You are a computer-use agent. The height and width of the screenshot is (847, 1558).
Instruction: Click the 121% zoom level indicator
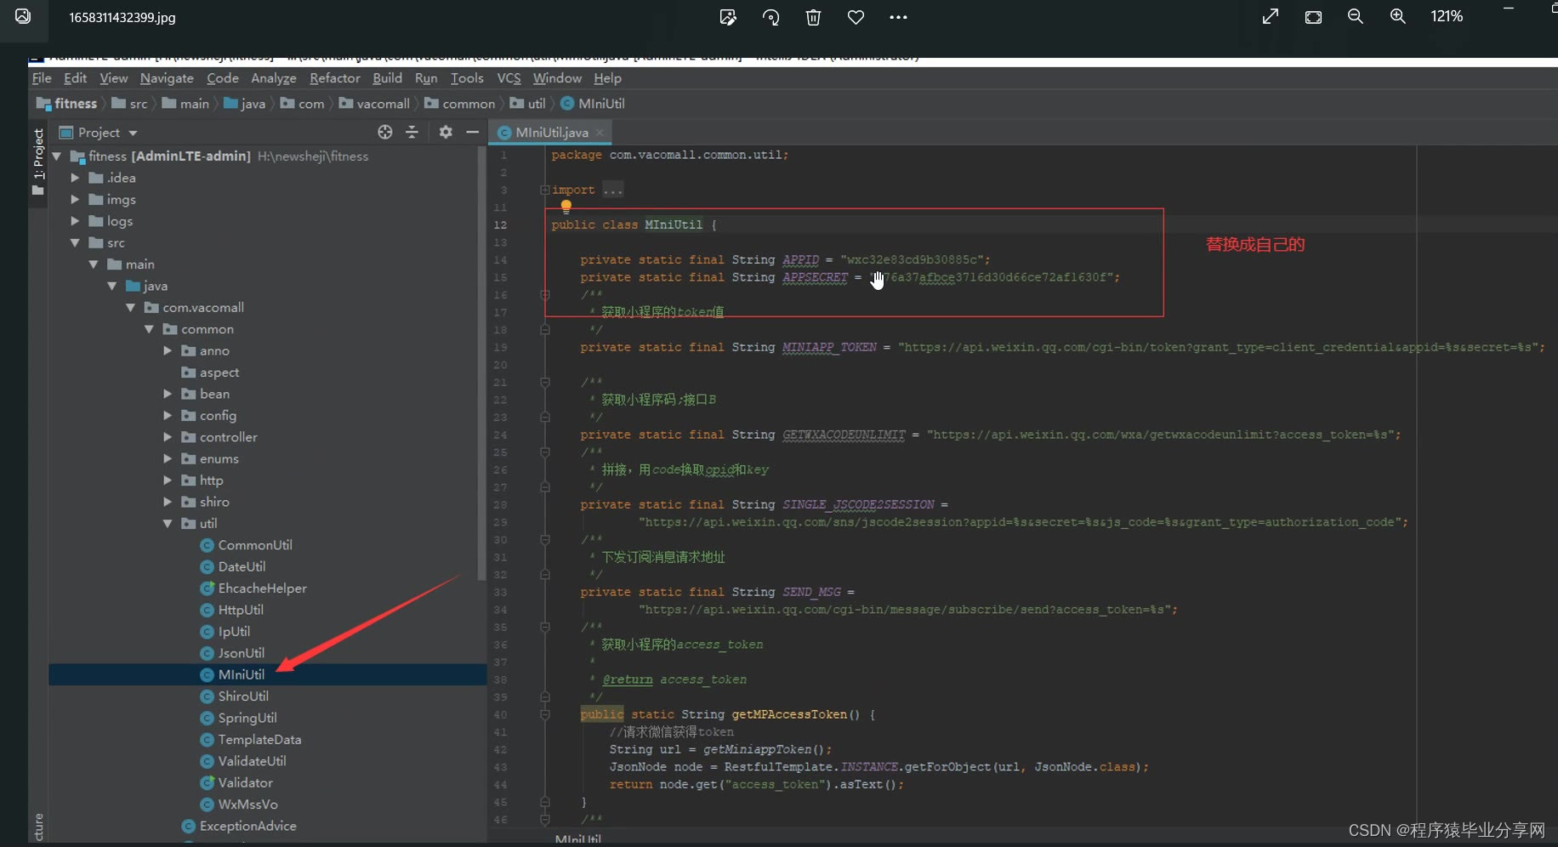tap(1447, 16)
